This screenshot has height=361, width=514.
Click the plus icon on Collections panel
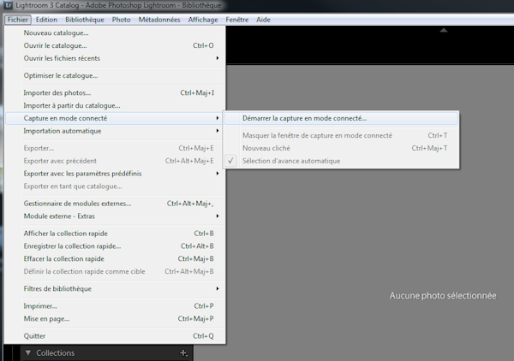pyautogui.click(x=182, y=352)
